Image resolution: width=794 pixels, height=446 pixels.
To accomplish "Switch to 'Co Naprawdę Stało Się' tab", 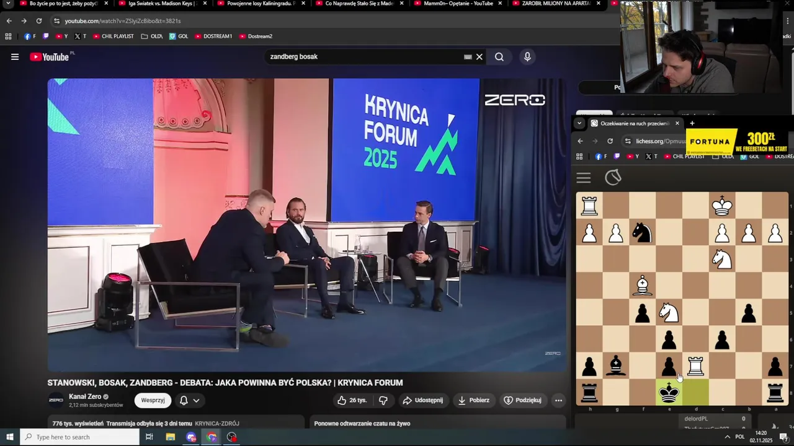I will click(359, 4).
